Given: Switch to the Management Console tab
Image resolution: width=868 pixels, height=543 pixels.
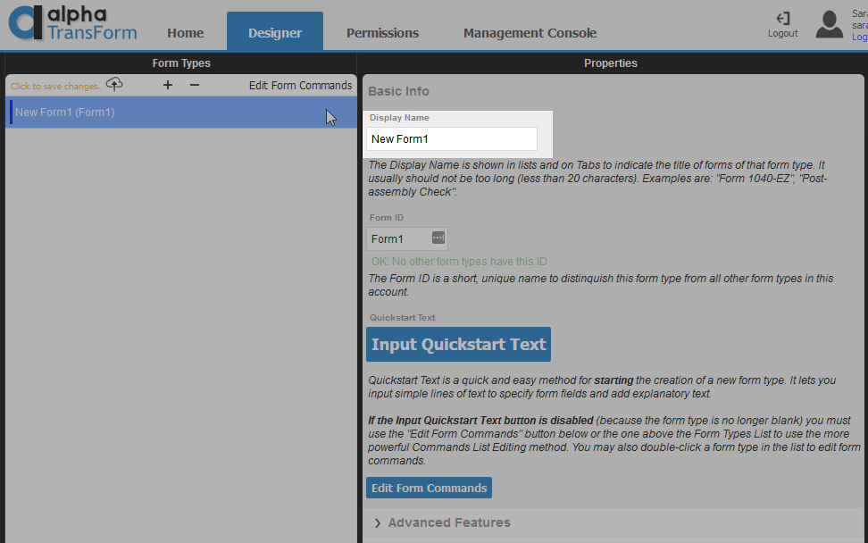Looking at the screenshot, I should tap(530, 33).
